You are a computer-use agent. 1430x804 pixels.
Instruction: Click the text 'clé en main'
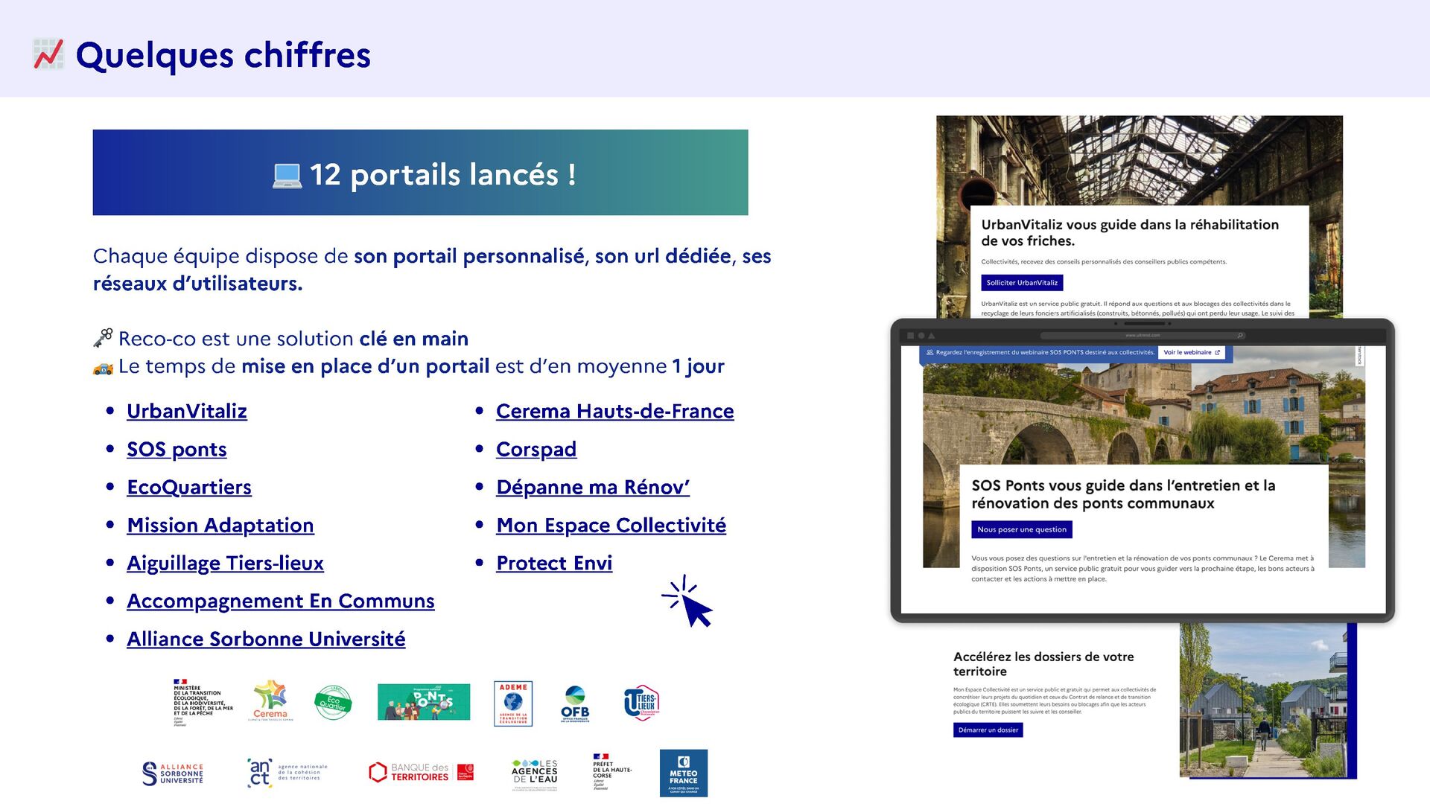point(414,339)
